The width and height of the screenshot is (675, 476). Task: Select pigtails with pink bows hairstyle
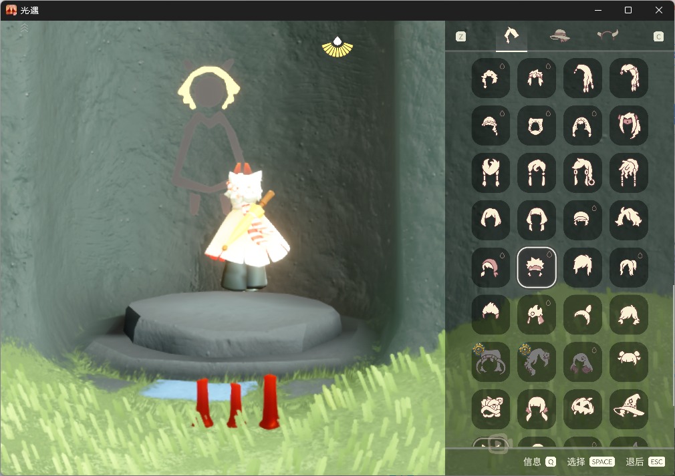(537, 409)
